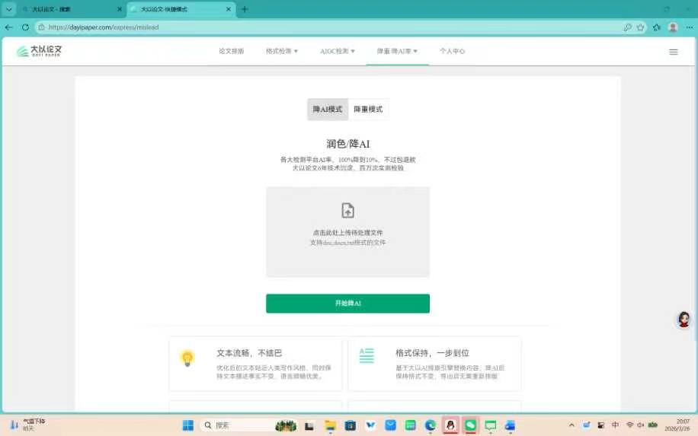Open the hamburger menu at top right
698x436 pixels.
coord(673,52)
